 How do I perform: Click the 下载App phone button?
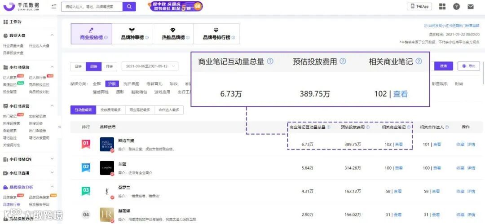point(419,6)
